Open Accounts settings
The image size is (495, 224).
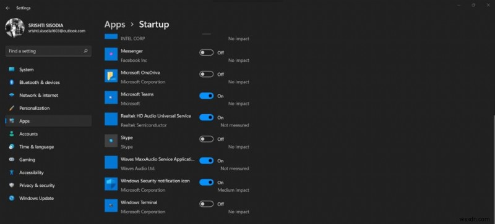point(48,134)
